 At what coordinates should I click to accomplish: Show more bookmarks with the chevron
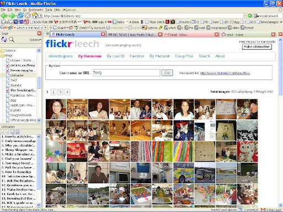click(281, 22)
